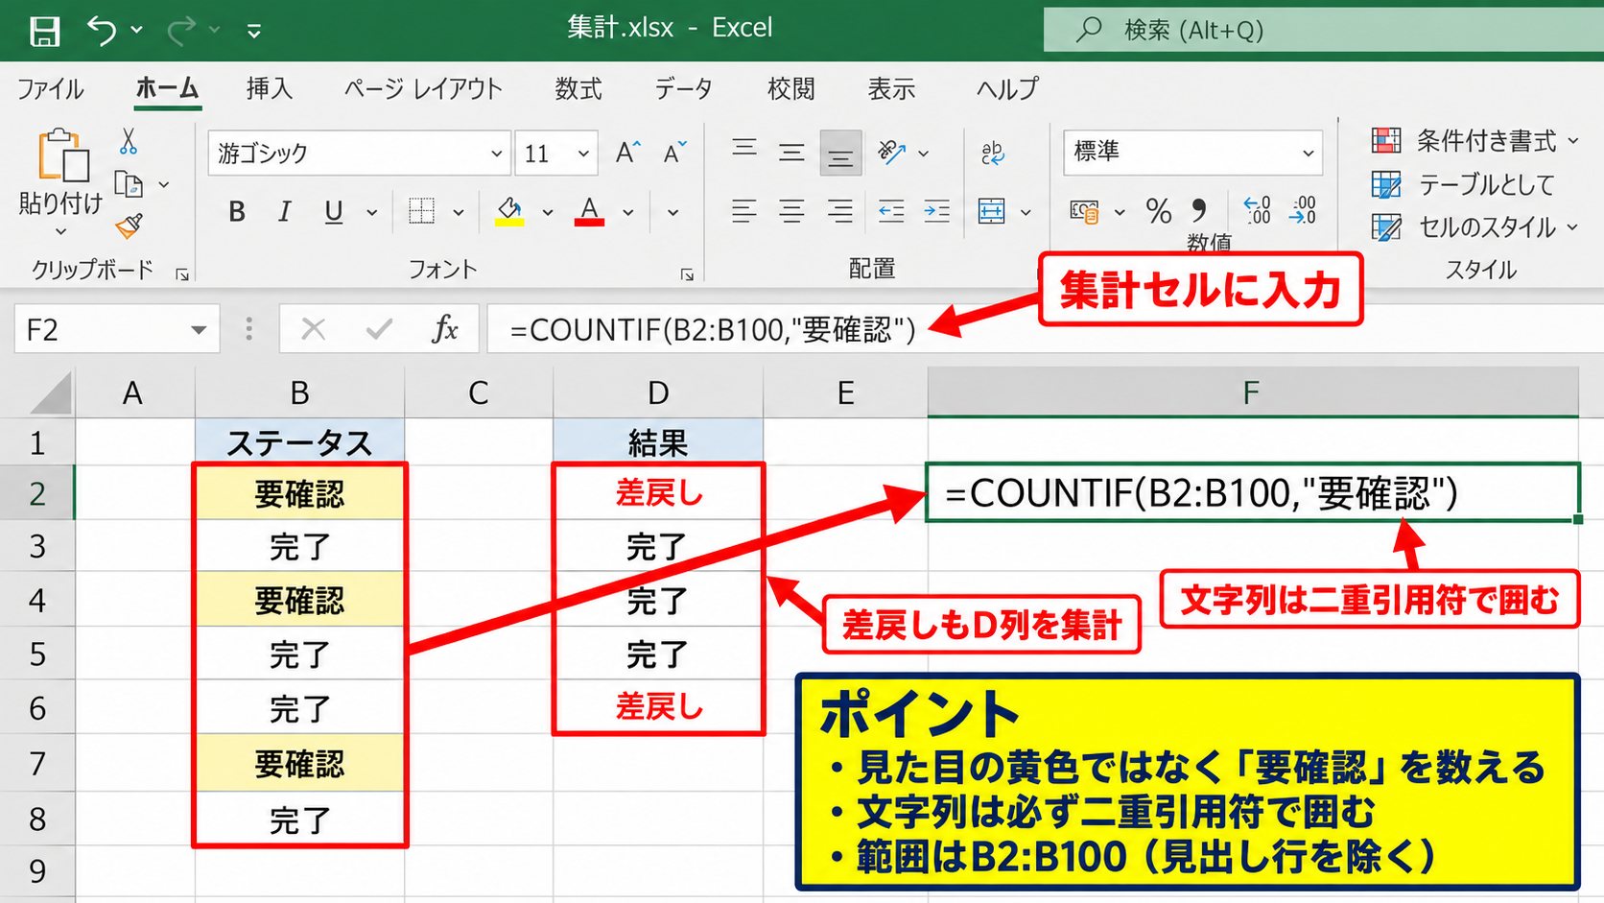Click the Comma style icon

coord(1199,210)
